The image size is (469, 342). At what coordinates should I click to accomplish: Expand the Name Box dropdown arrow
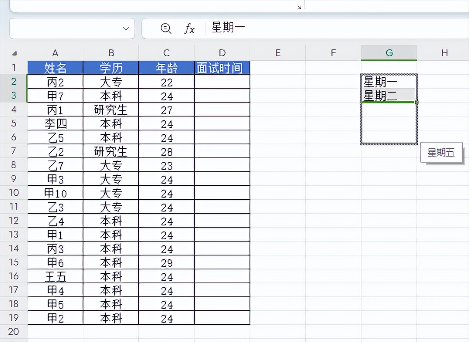(x=126, y=28)
